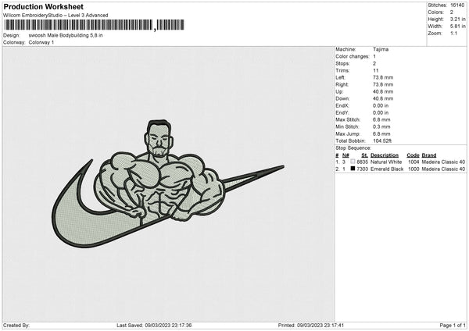Click the Total Bobbin value 104.52ft
The width and height of the screenshot is (469, 331).
click(x=382, y=141)
